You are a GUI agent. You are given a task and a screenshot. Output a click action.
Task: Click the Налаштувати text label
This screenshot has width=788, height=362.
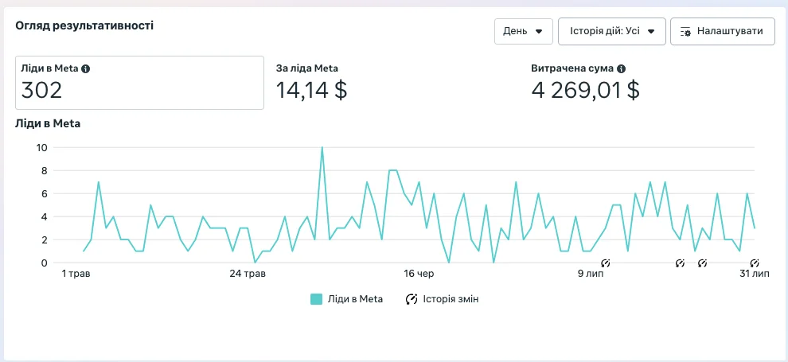(x=730, y=32)
